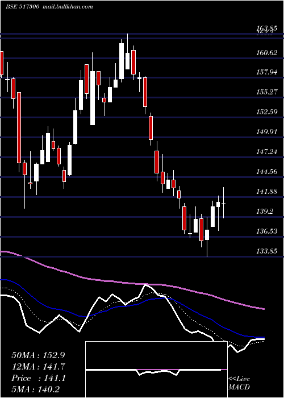The width and height of the screenshot is (284, 398).
Task: Select the 136.53 price level label
Action: 267,231
